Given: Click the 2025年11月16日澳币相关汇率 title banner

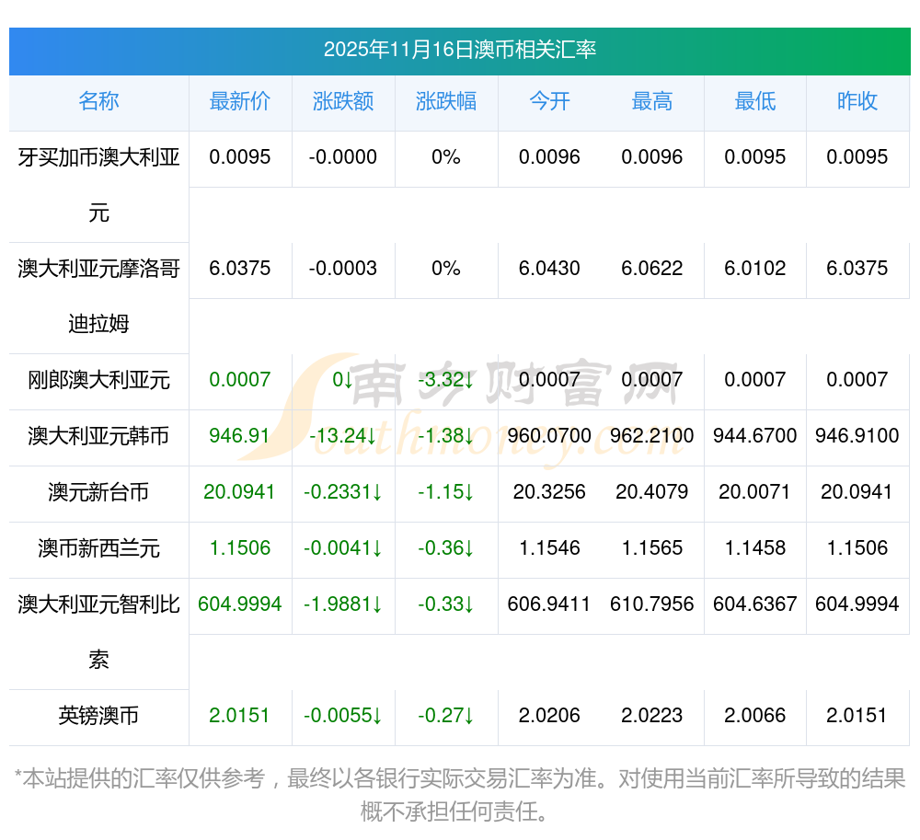Looking at the screenshot, I should [459, 50].
